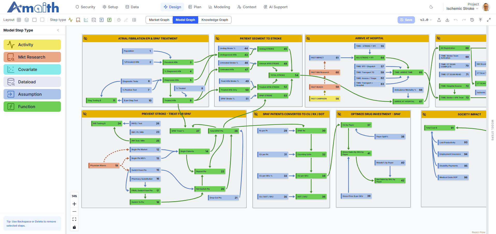The width and height of the screenshot is (496, 234).
Task: Choose the solid square layout icon
Action: point(34,20)
